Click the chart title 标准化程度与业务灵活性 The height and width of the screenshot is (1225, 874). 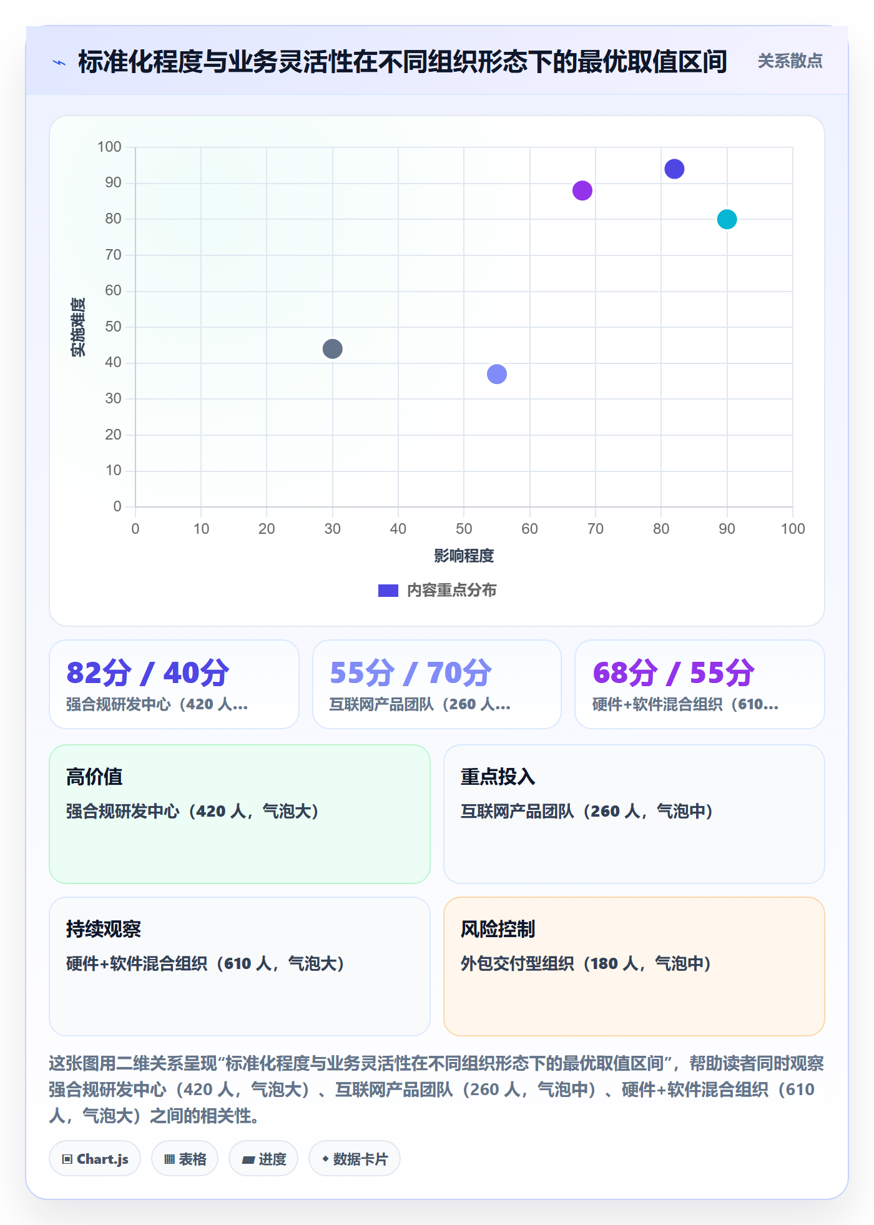tap(403, 62)
